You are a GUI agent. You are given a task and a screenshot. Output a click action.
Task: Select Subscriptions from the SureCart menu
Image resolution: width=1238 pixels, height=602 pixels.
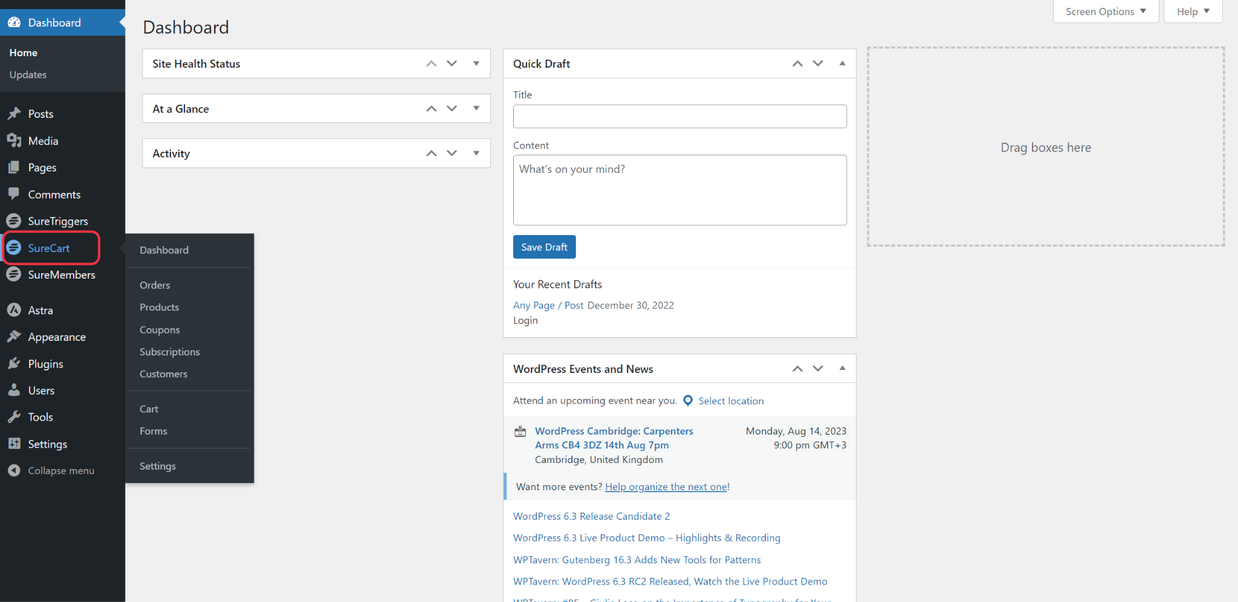pos(169,351)
